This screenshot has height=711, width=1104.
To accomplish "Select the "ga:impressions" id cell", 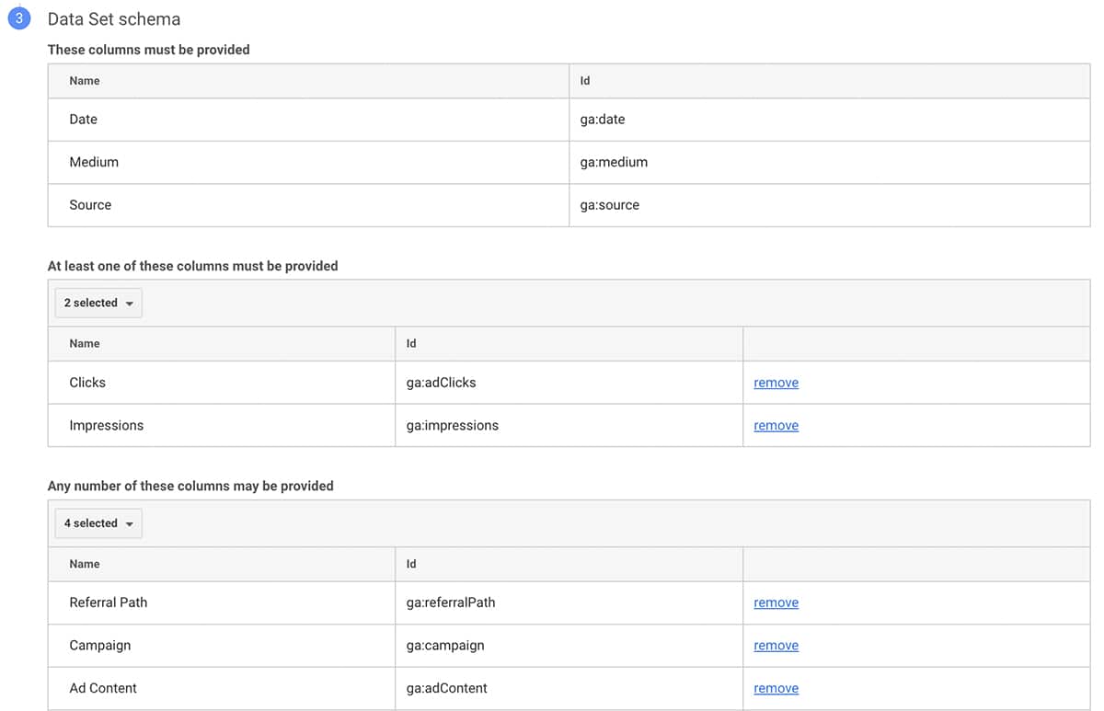I will [x=569, y=426].
